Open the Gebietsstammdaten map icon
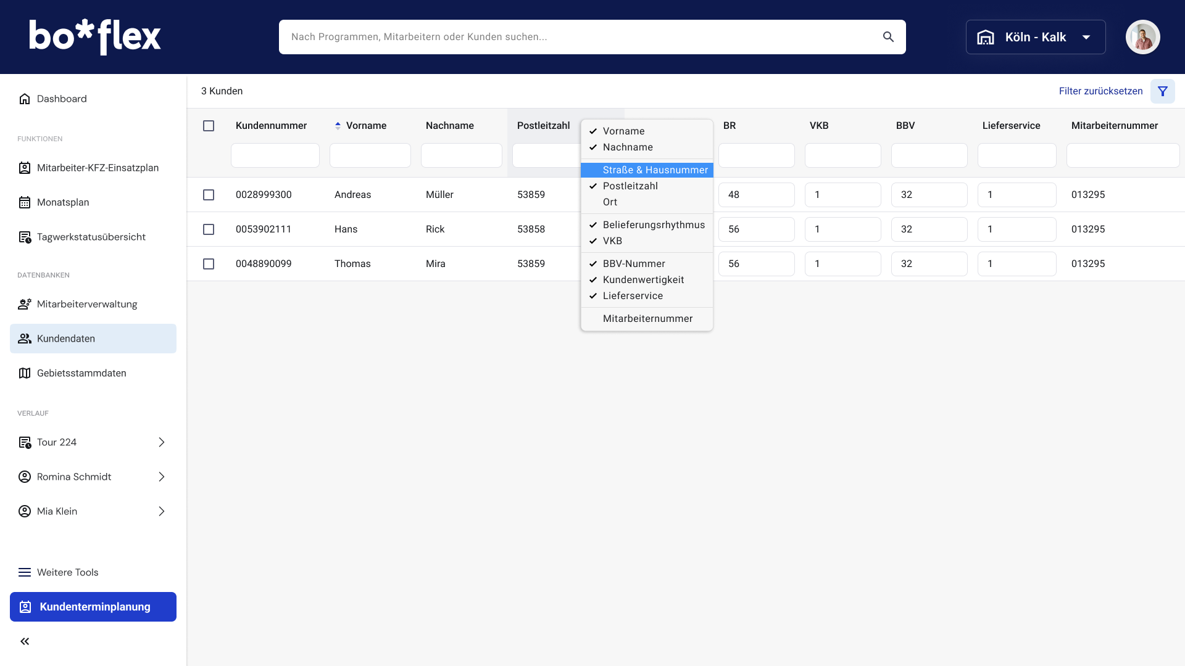The height and width of the screenshot is (666, 1185). tap(25, 373)
